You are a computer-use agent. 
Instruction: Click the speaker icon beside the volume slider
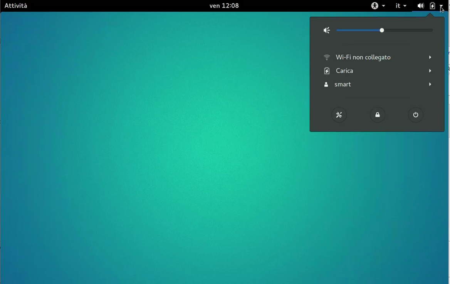click(x=327, y=30)
